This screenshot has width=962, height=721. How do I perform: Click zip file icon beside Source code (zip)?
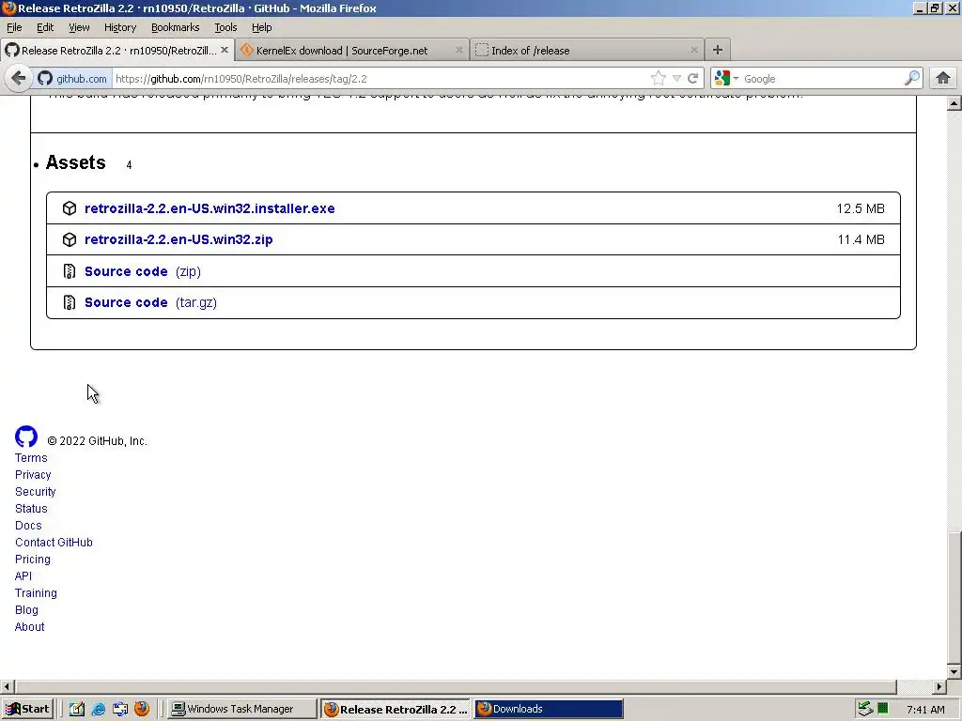(70, 271)
